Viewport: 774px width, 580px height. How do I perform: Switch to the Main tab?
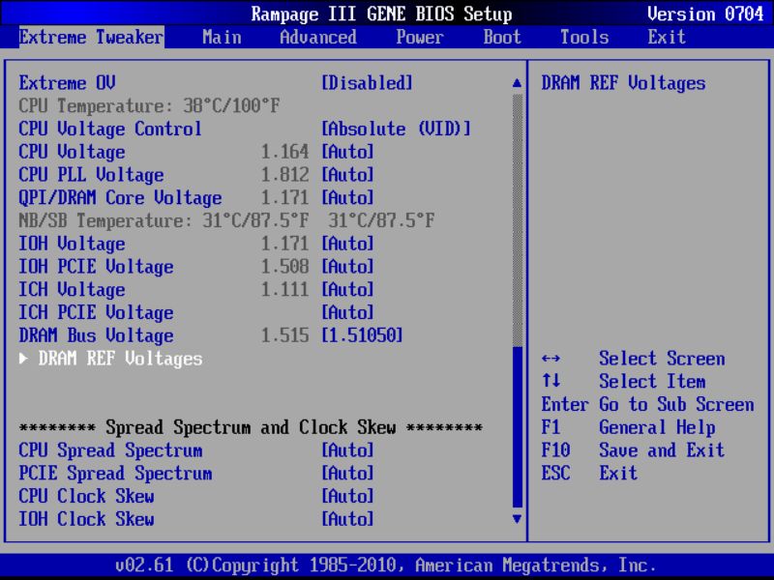(222, 38)
